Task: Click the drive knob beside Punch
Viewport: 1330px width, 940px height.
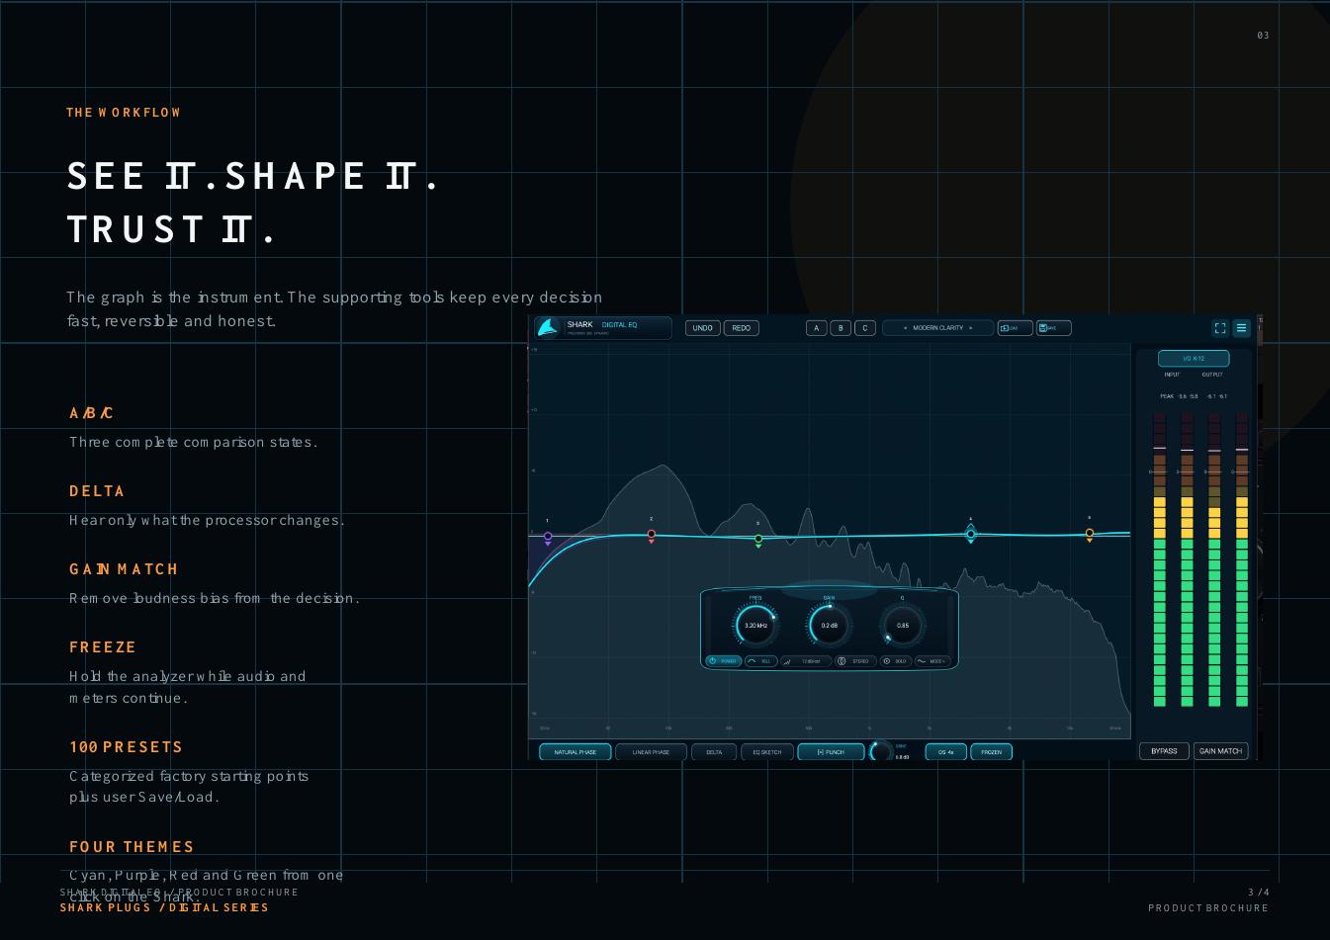Action: [880, 752]
